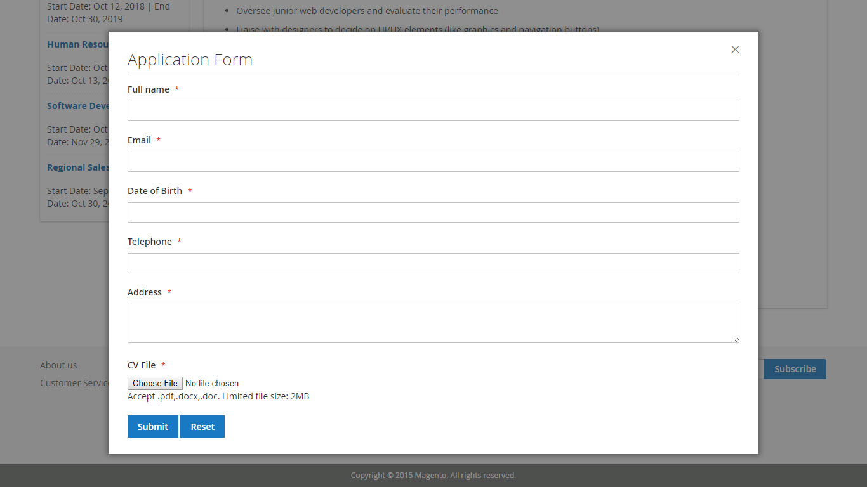Focus the Email text field
The width and height of the screenshot is (867, 487).
click(433, 162)
